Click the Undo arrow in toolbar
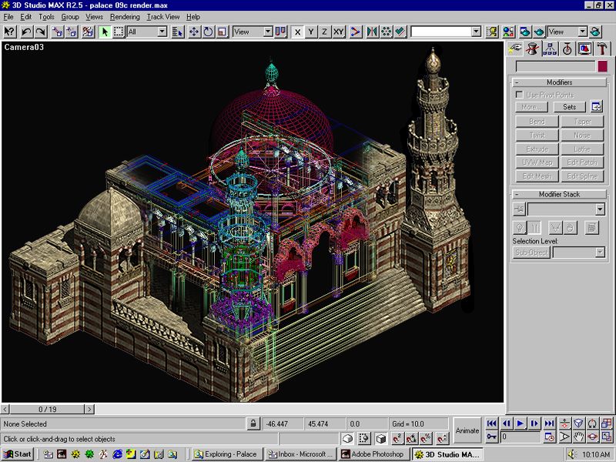Image resolution: width=616 pixels, height=462 pixels. point(26,32)
